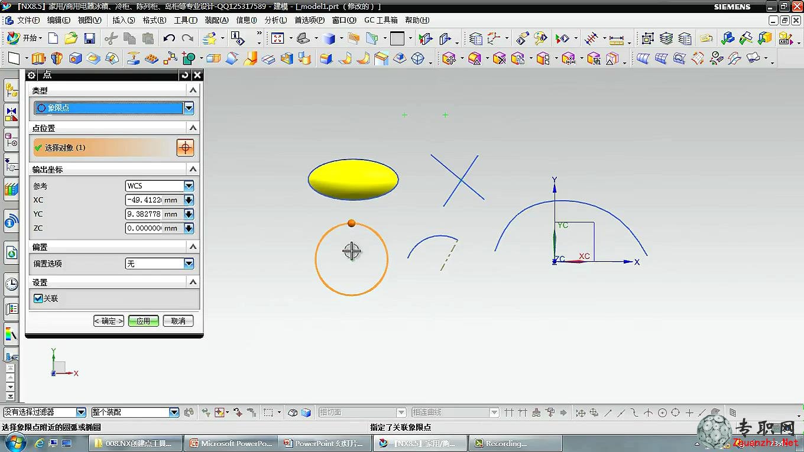Open the 偏置选项 offset options dropdown
The width and height of the screenshot is (804, 452).
coord(189,264)
